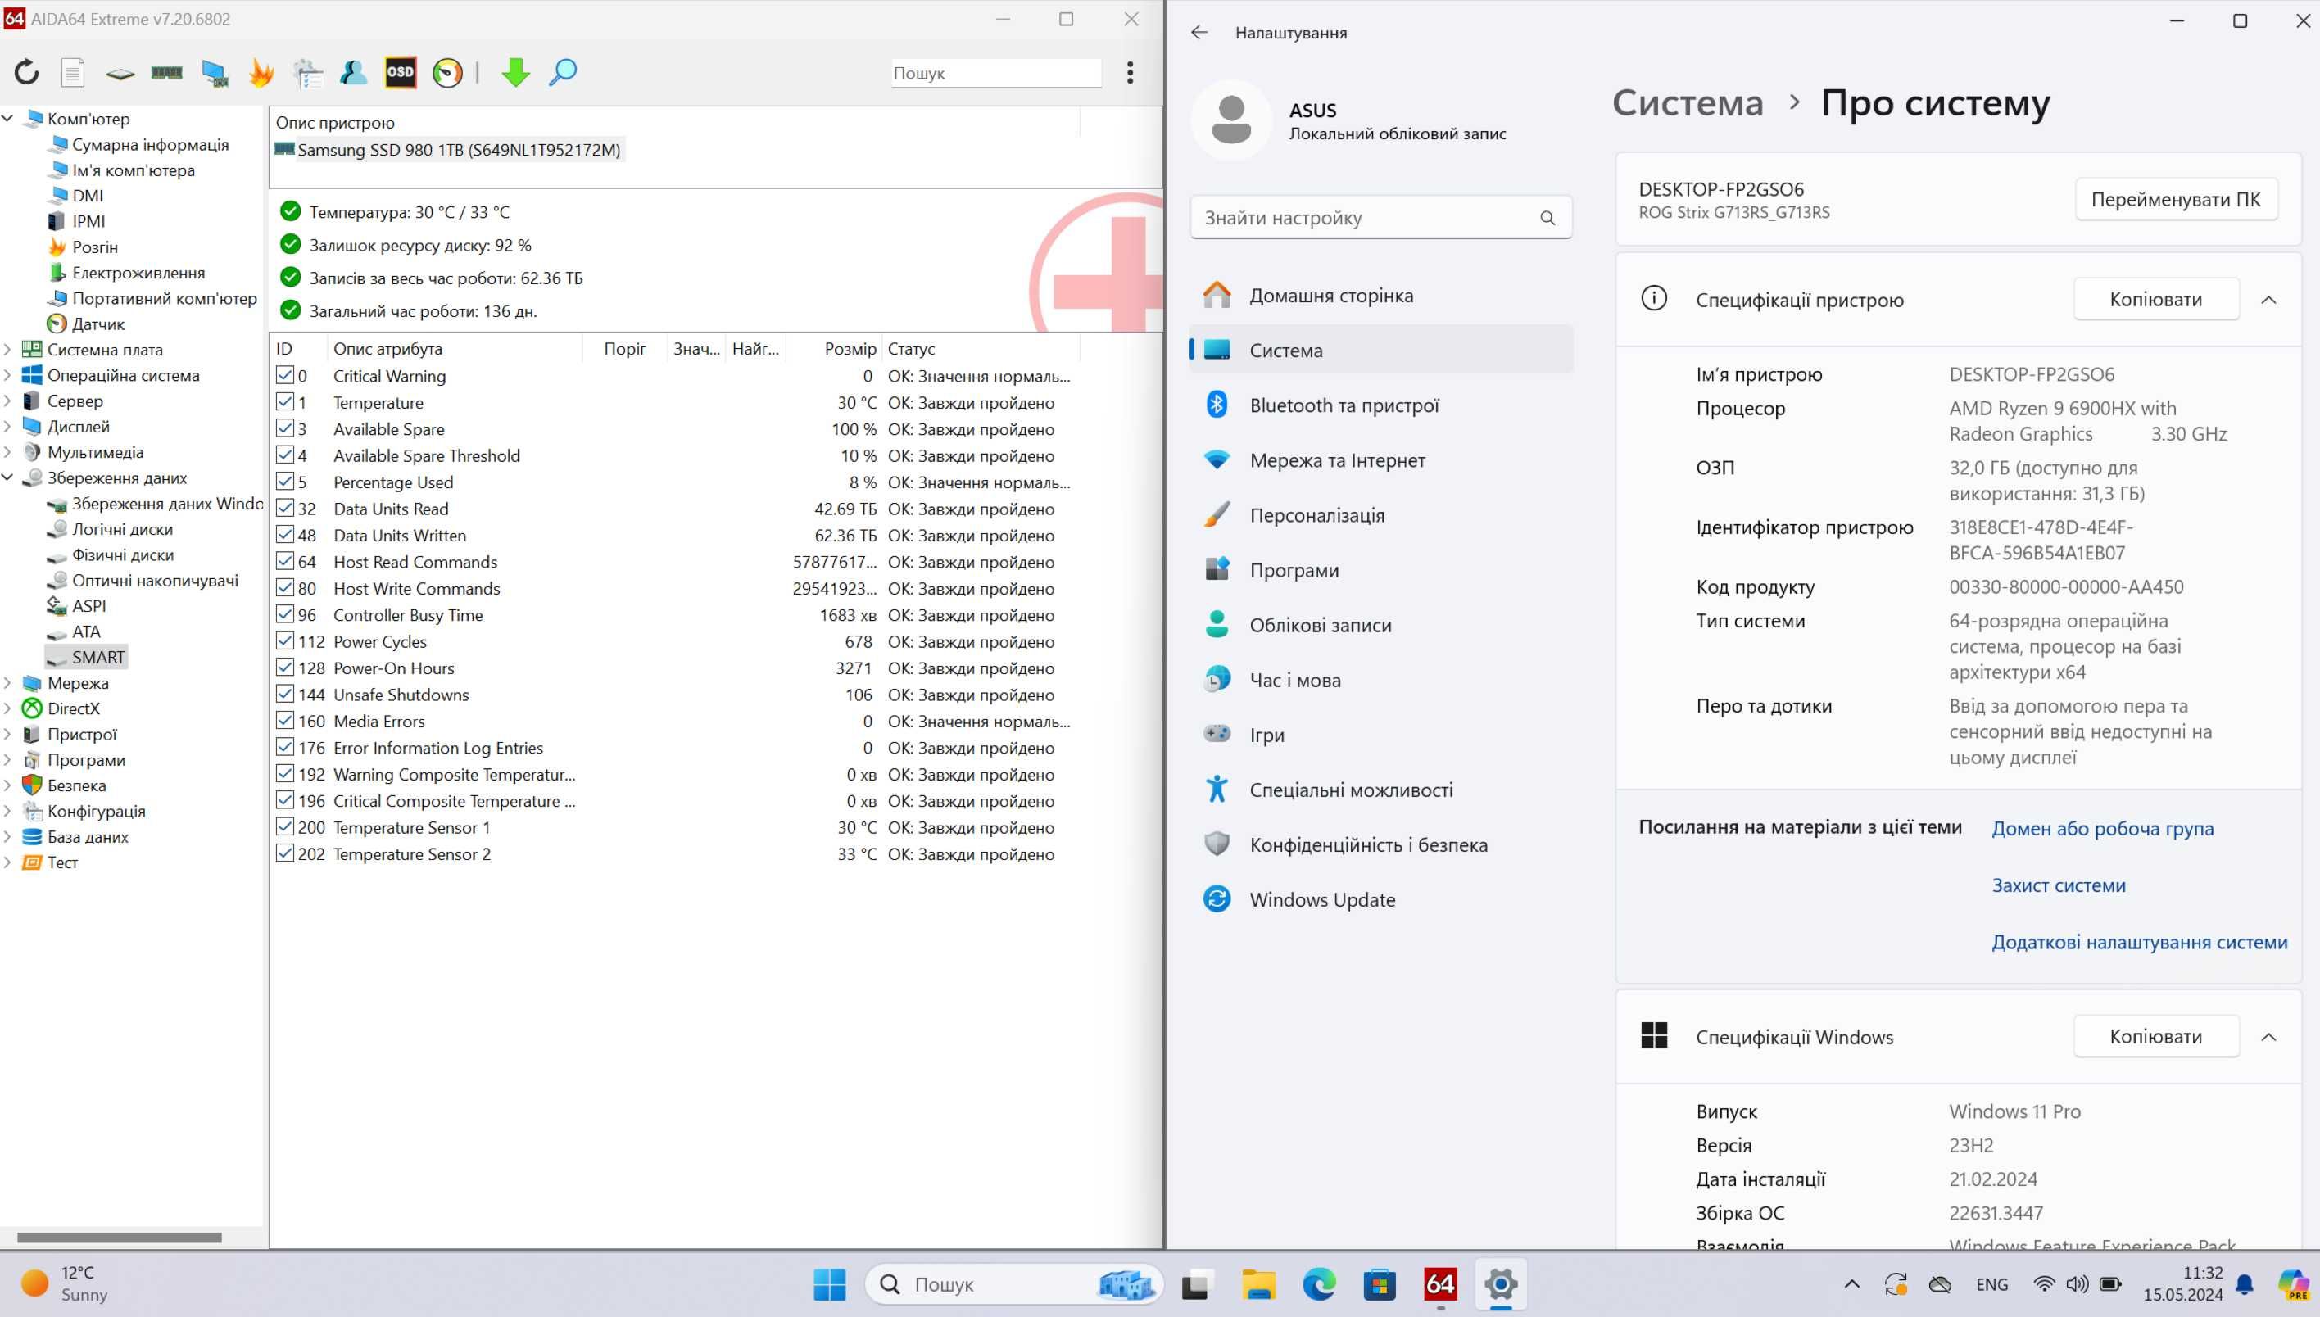Click the Settings gear taskbar icon

(x=1501, y=1284)
